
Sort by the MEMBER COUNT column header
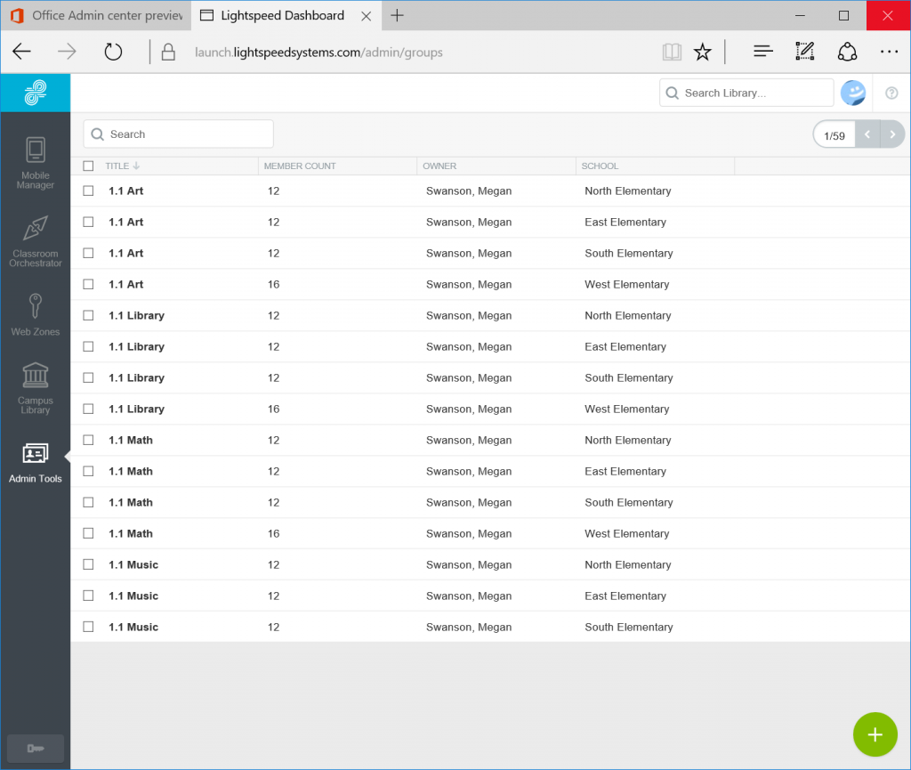(x=300, y=166)
